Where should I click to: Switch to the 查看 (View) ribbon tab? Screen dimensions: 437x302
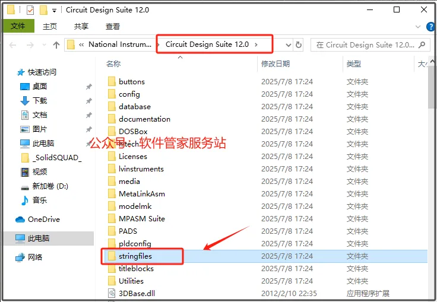coord(113,27)
